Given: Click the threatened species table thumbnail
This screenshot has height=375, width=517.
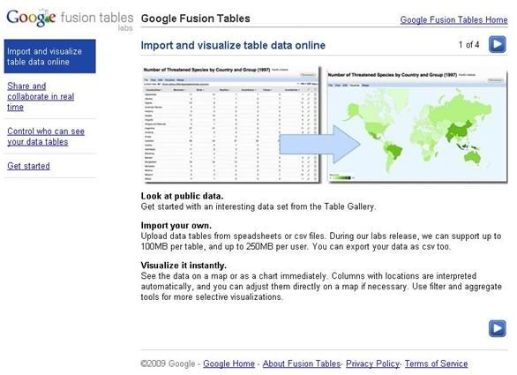Looking at the screenshot, I should pyautogui.click(x=231, y=124).
